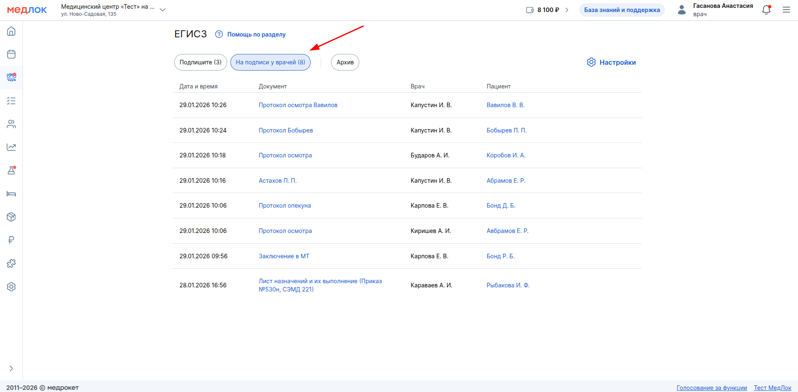798x392 pixels.
Task: Open the patients (people) sidebar icon
Action: (x=11, y=124)
